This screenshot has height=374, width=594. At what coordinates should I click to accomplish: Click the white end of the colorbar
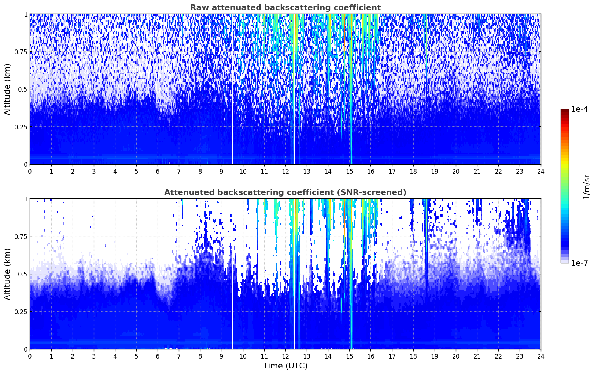[x=565, y=261]
